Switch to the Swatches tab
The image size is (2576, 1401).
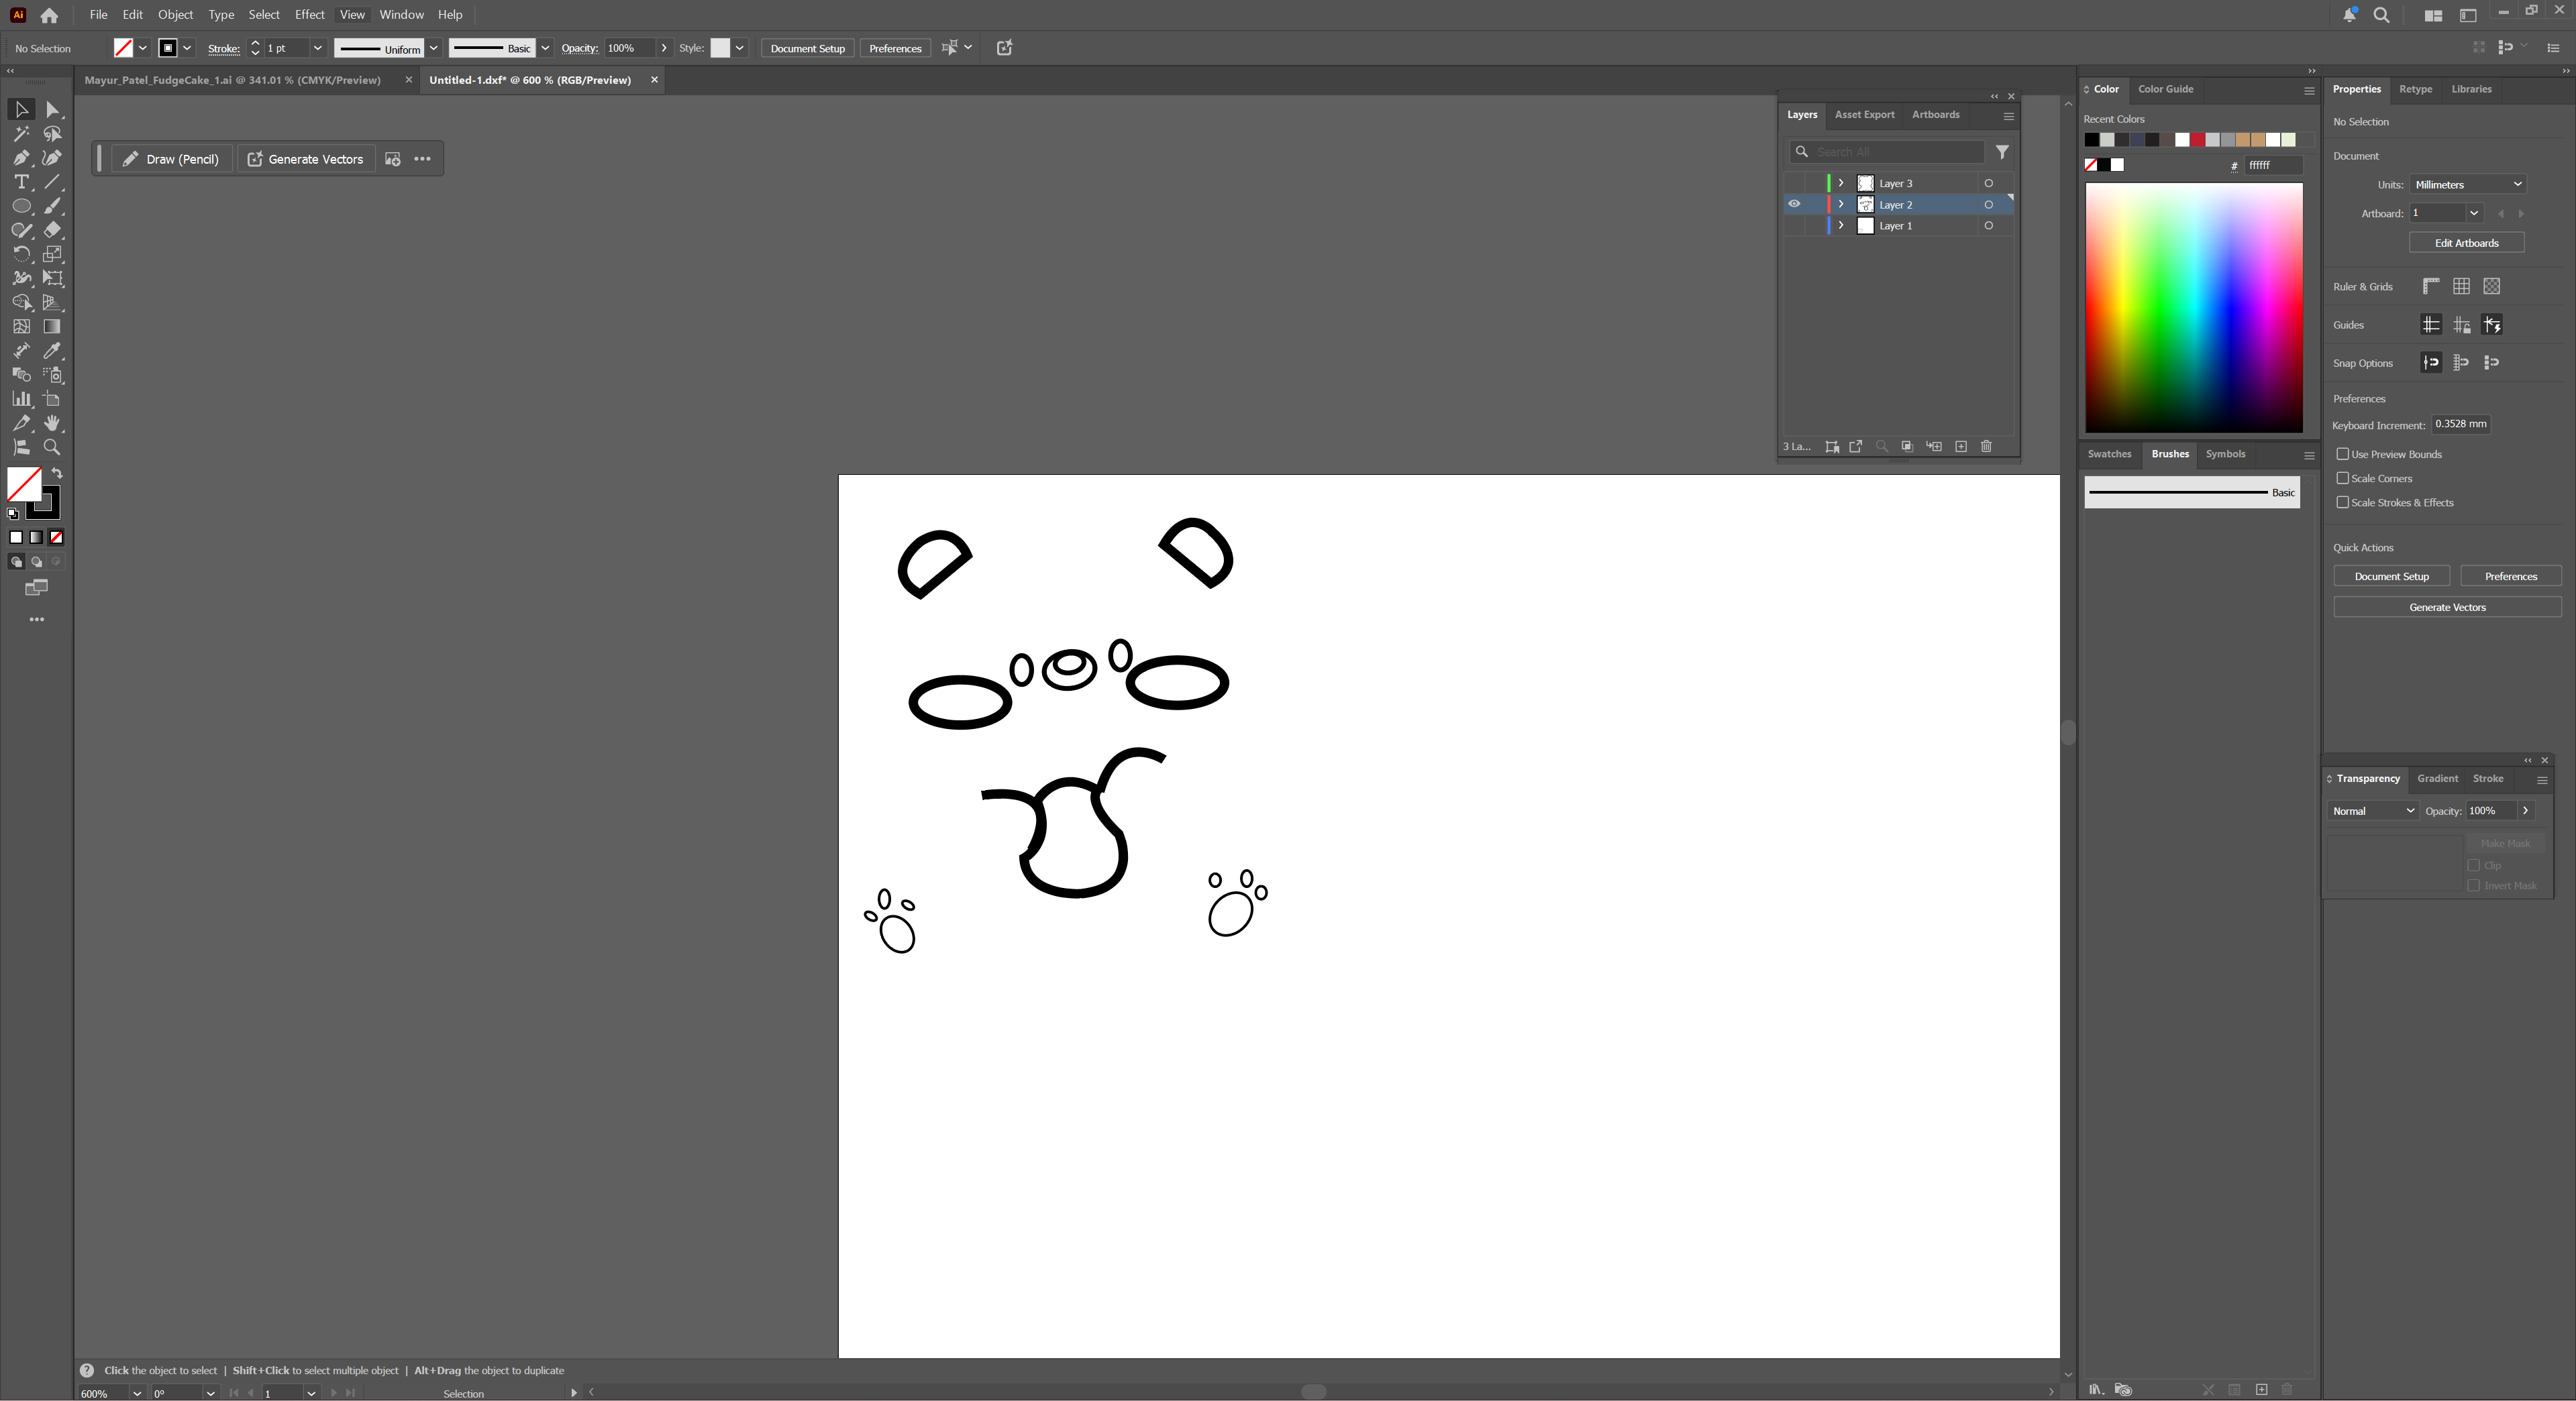[x=2109, y=453]
